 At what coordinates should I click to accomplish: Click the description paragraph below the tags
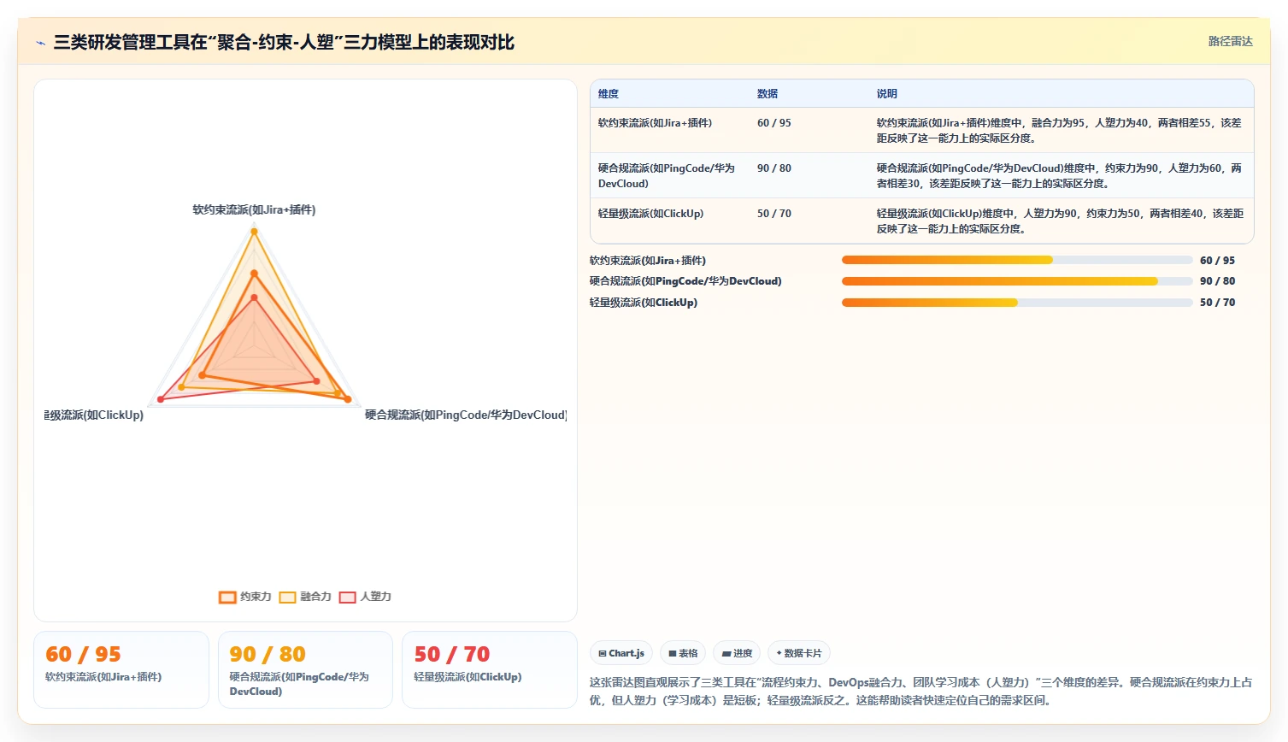921,692
